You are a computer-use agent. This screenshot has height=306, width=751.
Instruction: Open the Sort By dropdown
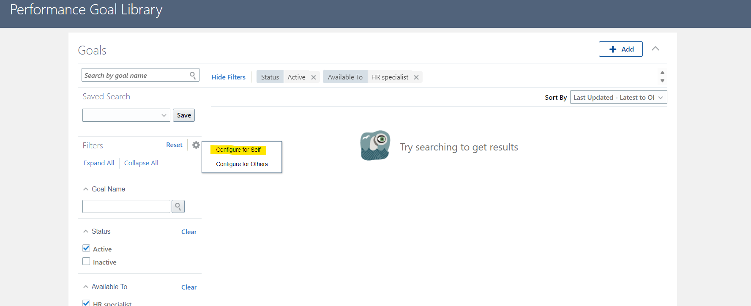point(618,97)
